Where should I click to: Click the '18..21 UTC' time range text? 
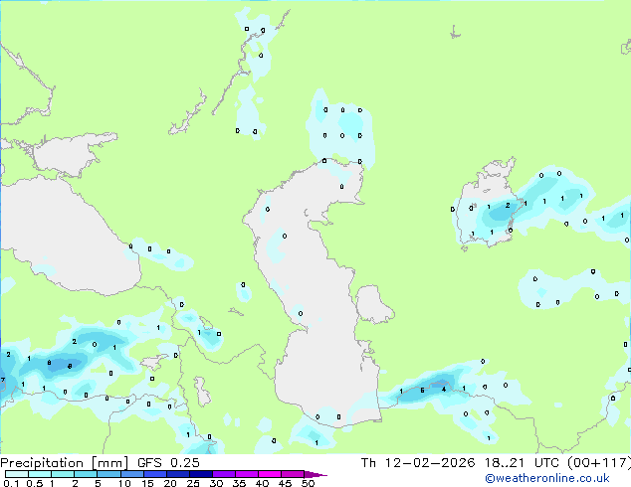[x=522, y=463]
